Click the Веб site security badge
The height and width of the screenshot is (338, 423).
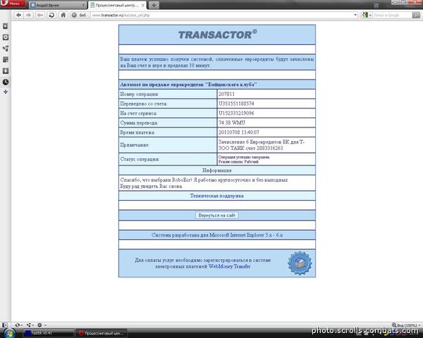point(79,15)
